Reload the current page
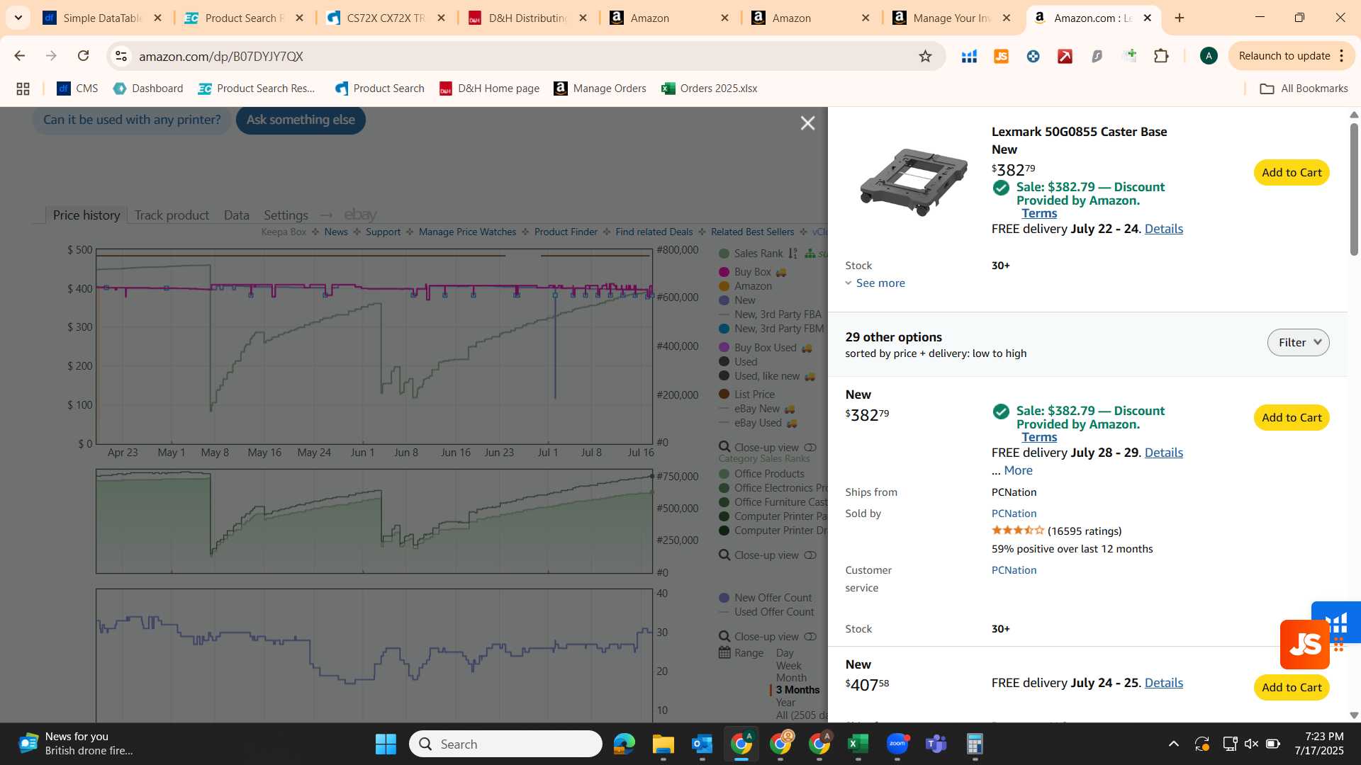This screenshot has height=765, width=1361. coord(83,56)
